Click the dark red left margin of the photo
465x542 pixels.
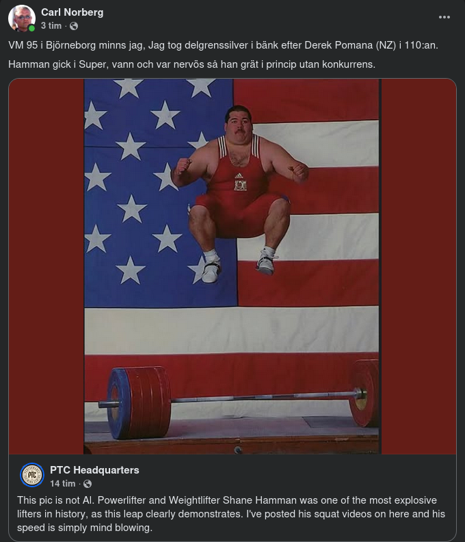(46, 266)
